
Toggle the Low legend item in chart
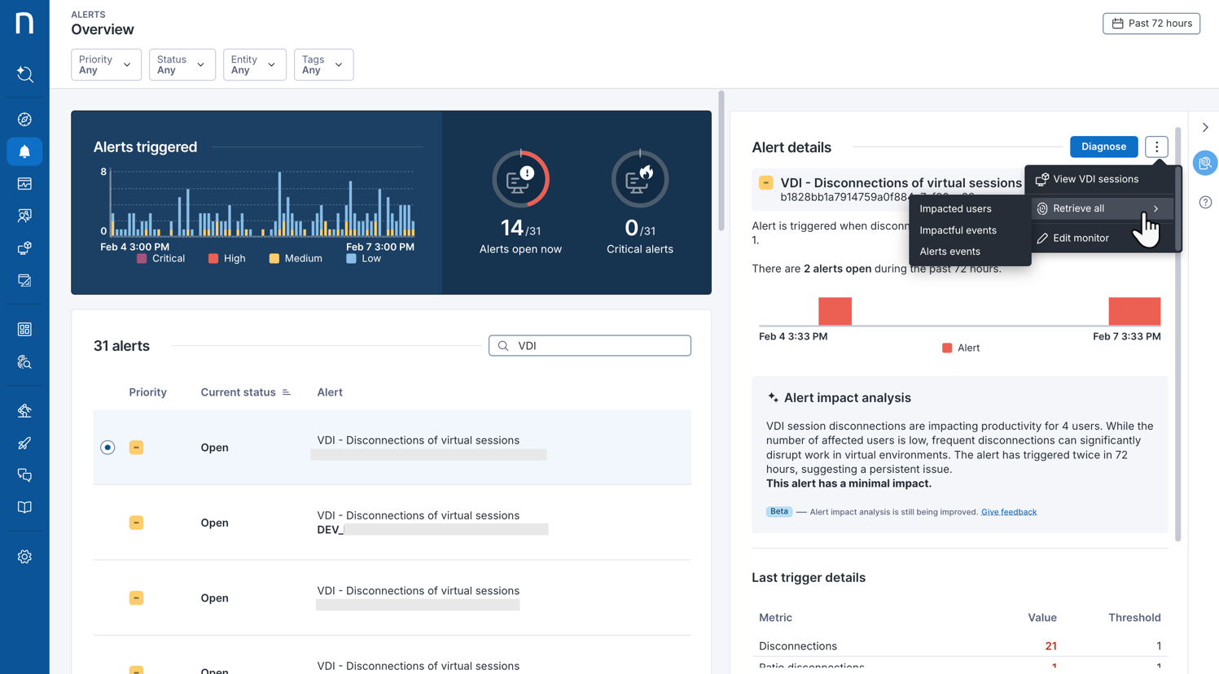(x=363, y=259)
